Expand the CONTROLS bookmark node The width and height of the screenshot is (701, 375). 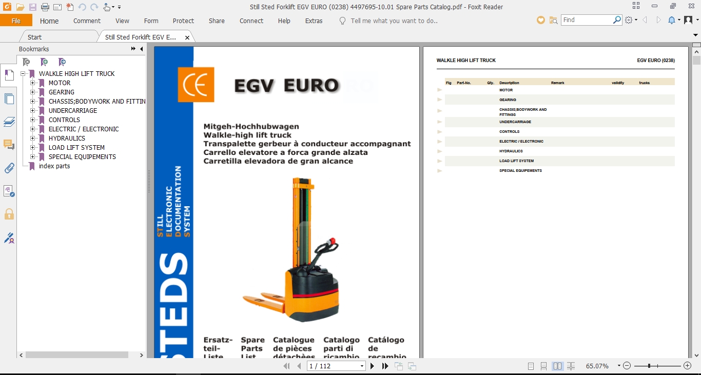pyautogui.click(x=33, y=120)
